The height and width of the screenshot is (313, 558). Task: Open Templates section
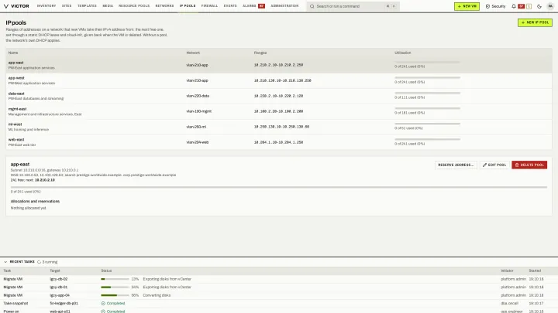87,6
